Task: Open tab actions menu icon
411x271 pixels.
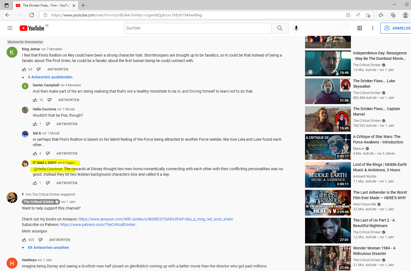Action: coord(7,5)
